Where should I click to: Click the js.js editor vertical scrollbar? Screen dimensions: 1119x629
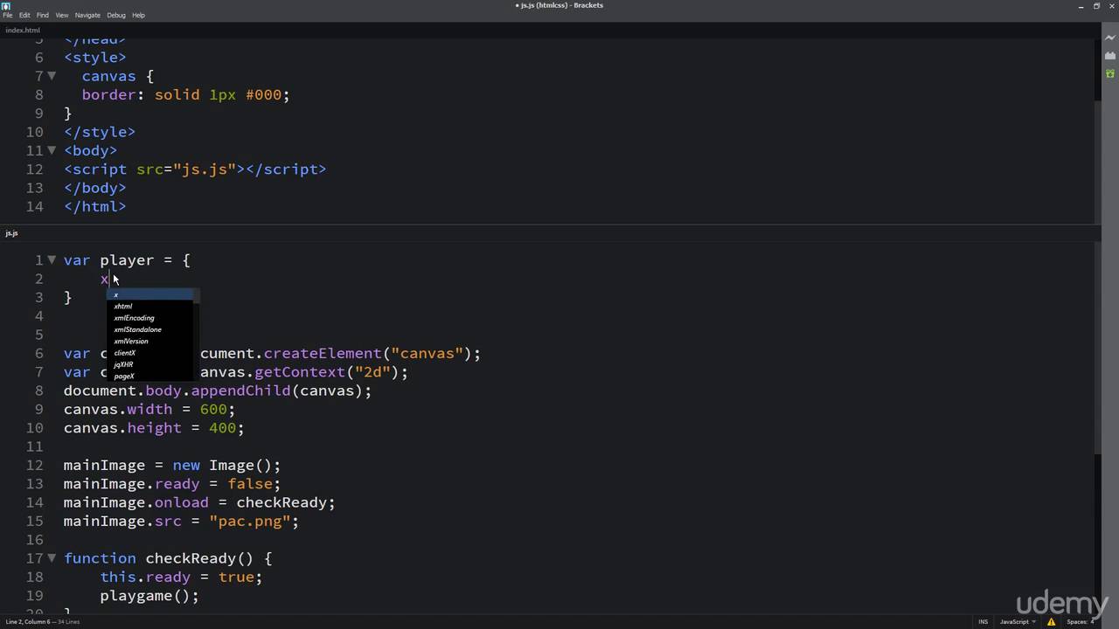point(1098,349)
